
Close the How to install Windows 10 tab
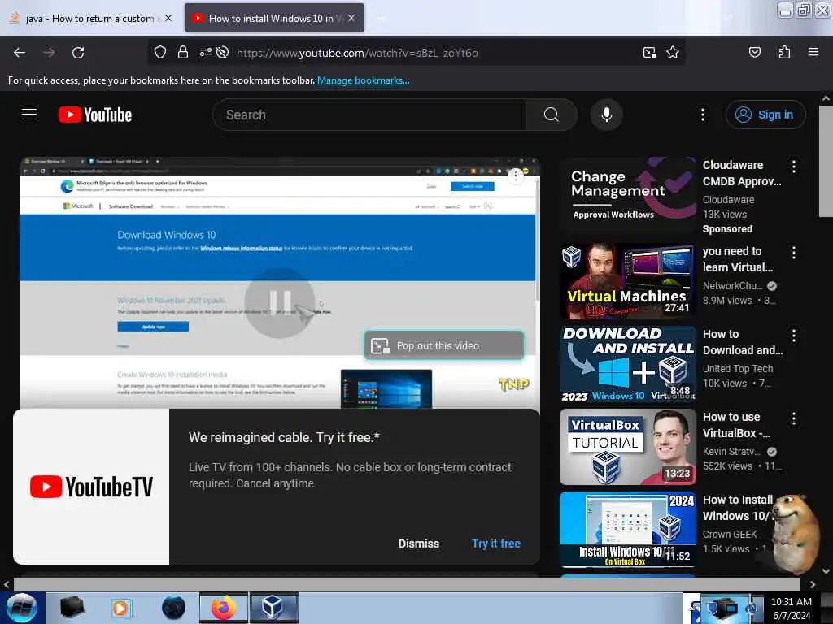point(351,18)
